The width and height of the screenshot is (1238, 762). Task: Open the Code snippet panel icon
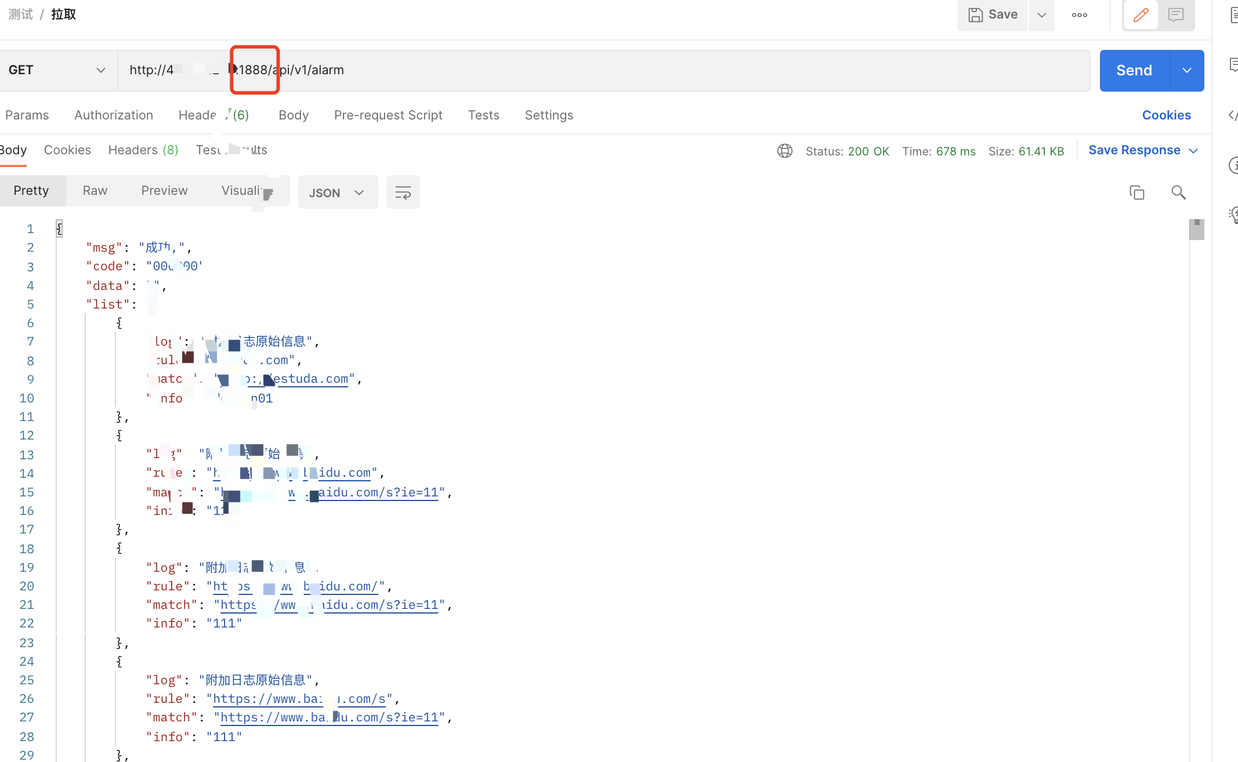[1233, 115]
